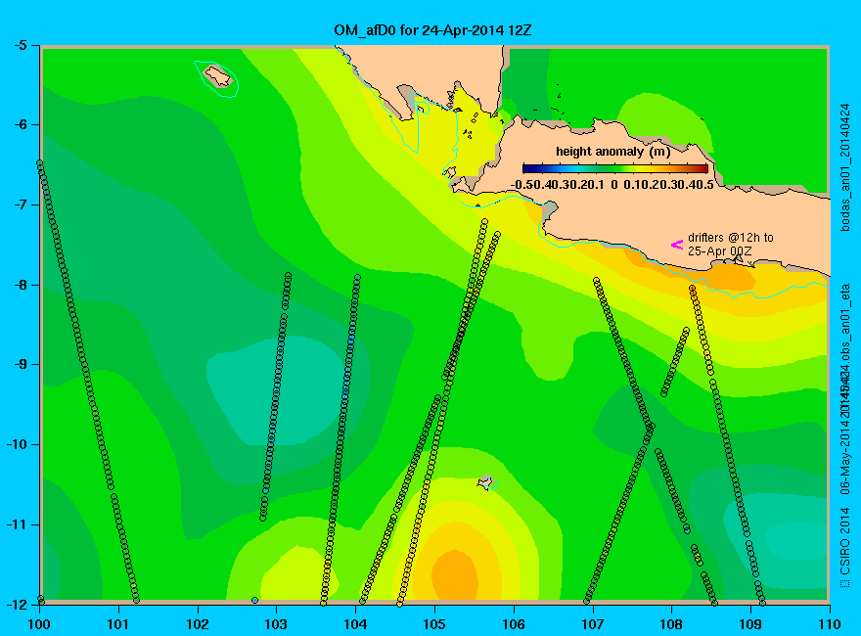Click the height anomaly color bar
This screenshot has height=636, width=861.
[615, 168]
